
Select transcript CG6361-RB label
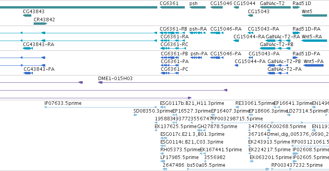coord(173,29)
